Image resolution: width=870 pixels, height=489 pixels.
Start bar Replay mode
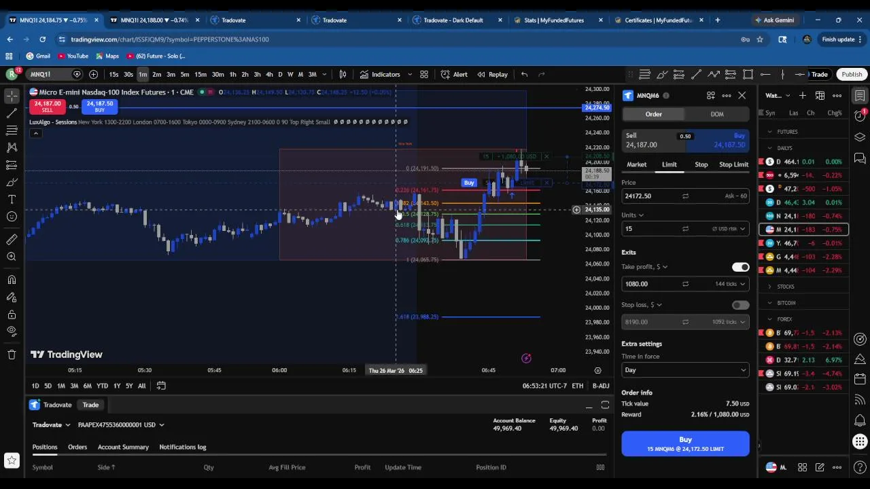coord(493,74)
